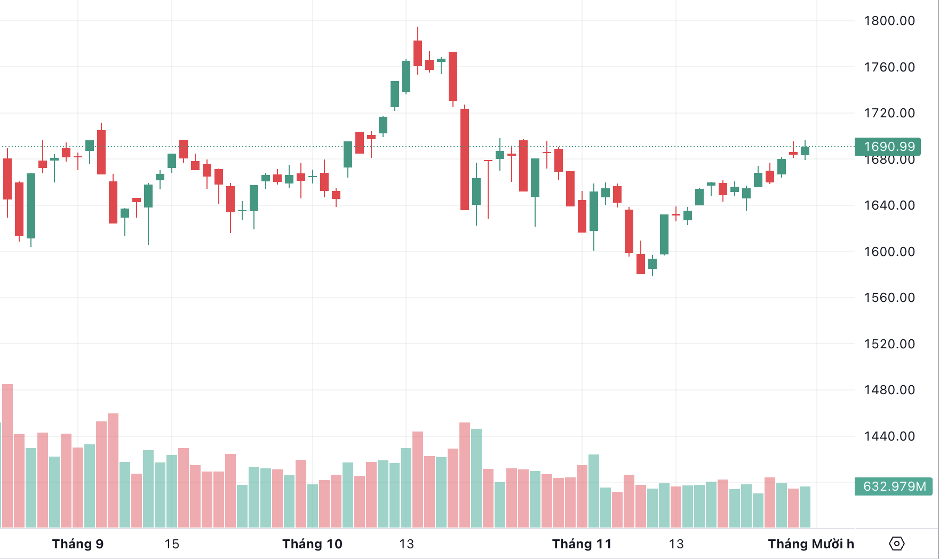Select the most recent green candlestick

click(805, 151)
